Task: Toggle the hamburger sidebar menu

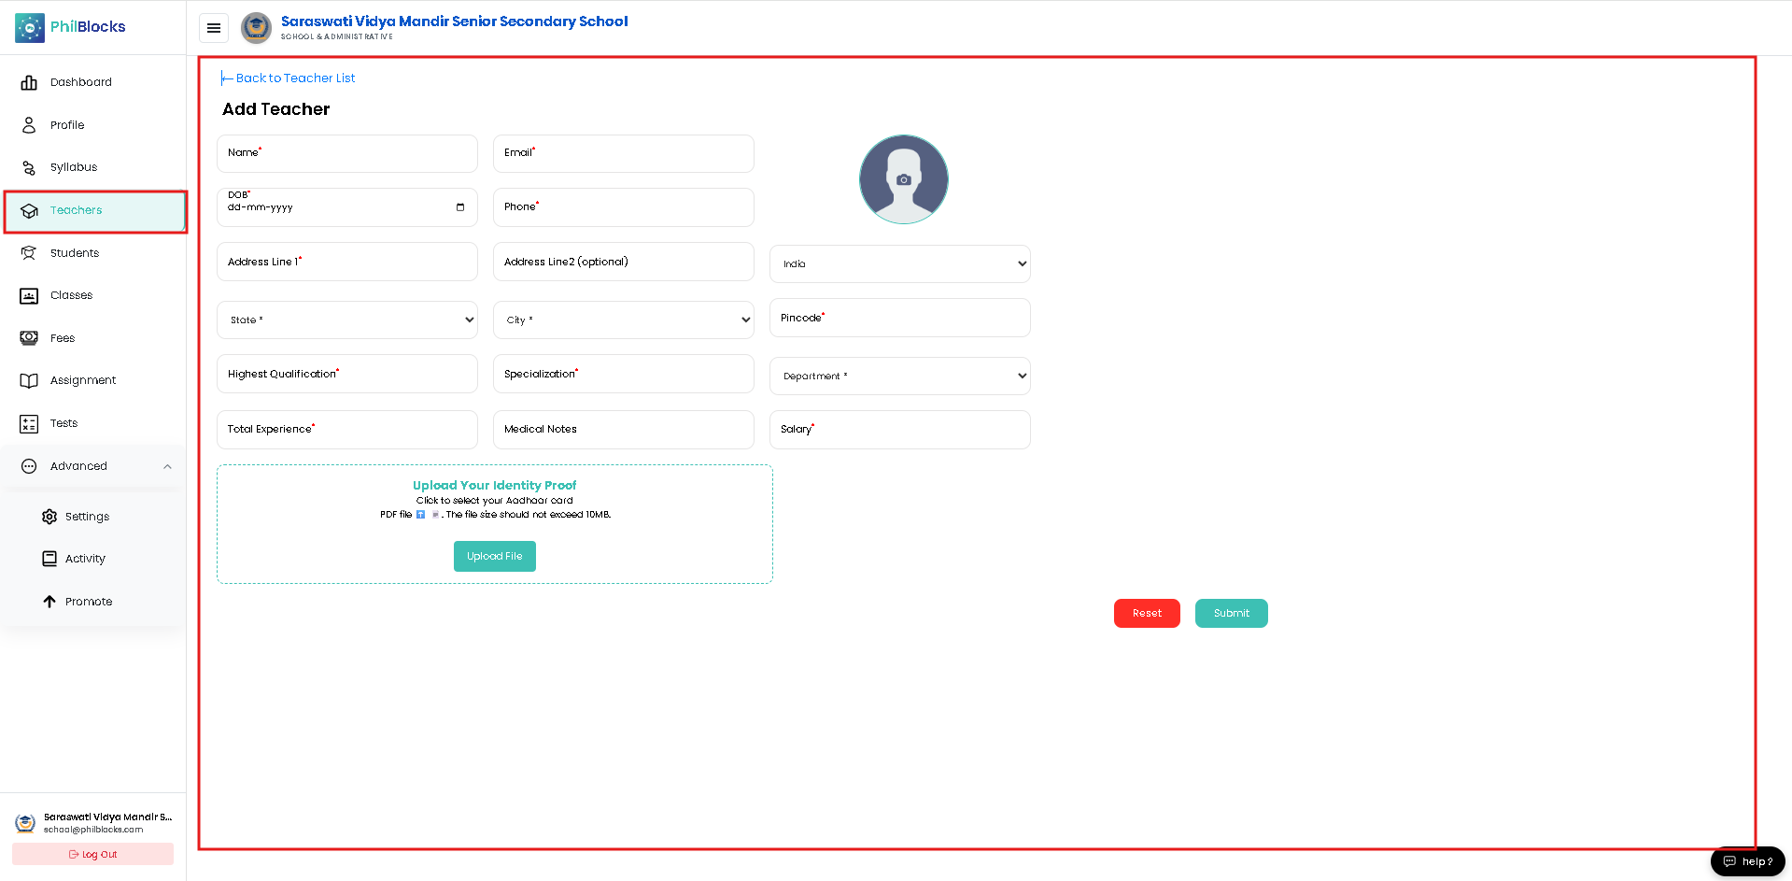Action: pos(214,28)
